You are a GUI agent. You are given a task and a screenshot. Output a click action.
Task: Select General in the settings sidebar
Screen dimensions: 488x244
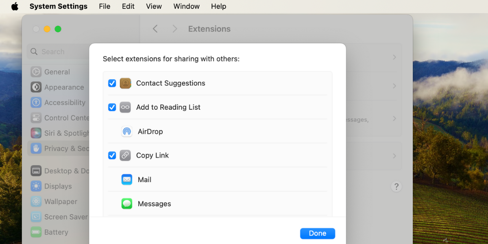(57, 72)
